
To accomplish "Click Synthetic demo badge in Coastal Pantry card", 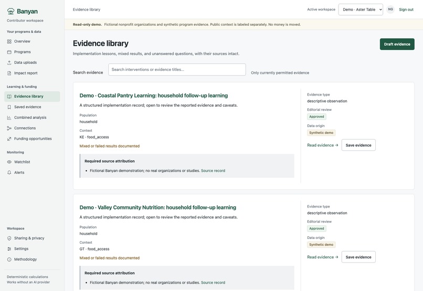I will point(321,133).
